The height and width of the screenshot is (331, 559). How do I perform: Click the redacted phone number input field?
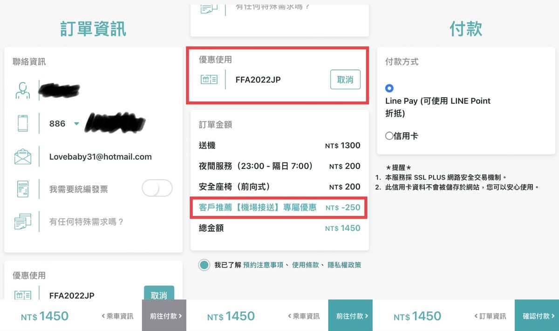[116, 123]
